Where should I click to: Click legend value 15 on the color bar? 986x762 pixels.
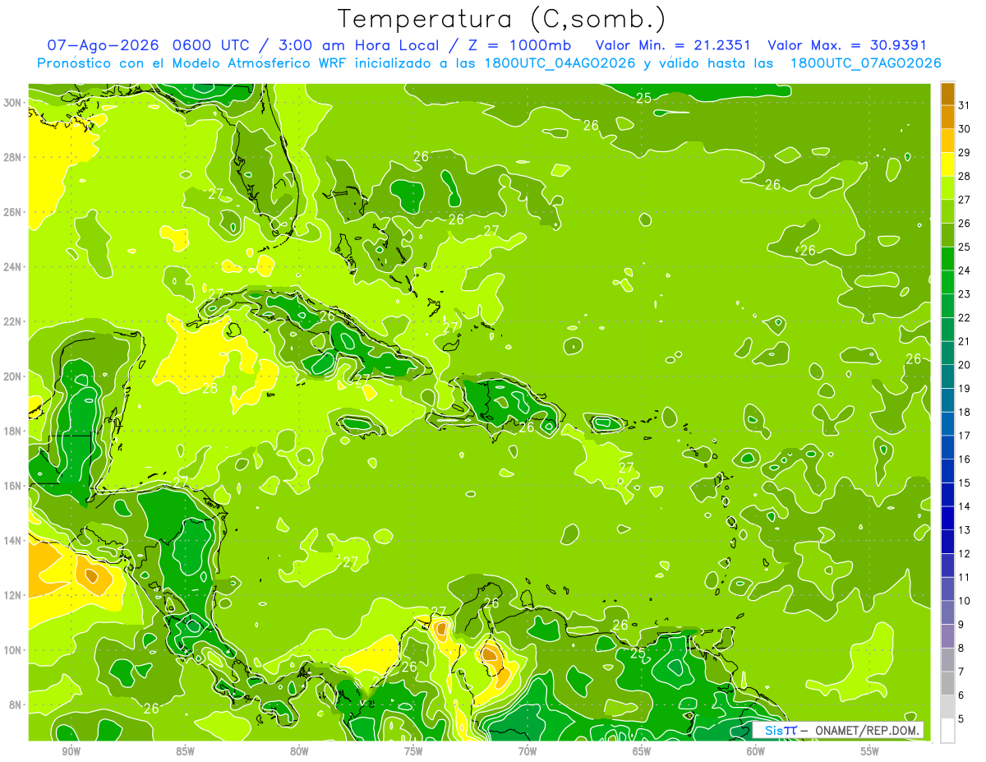(x=964, y=483)
